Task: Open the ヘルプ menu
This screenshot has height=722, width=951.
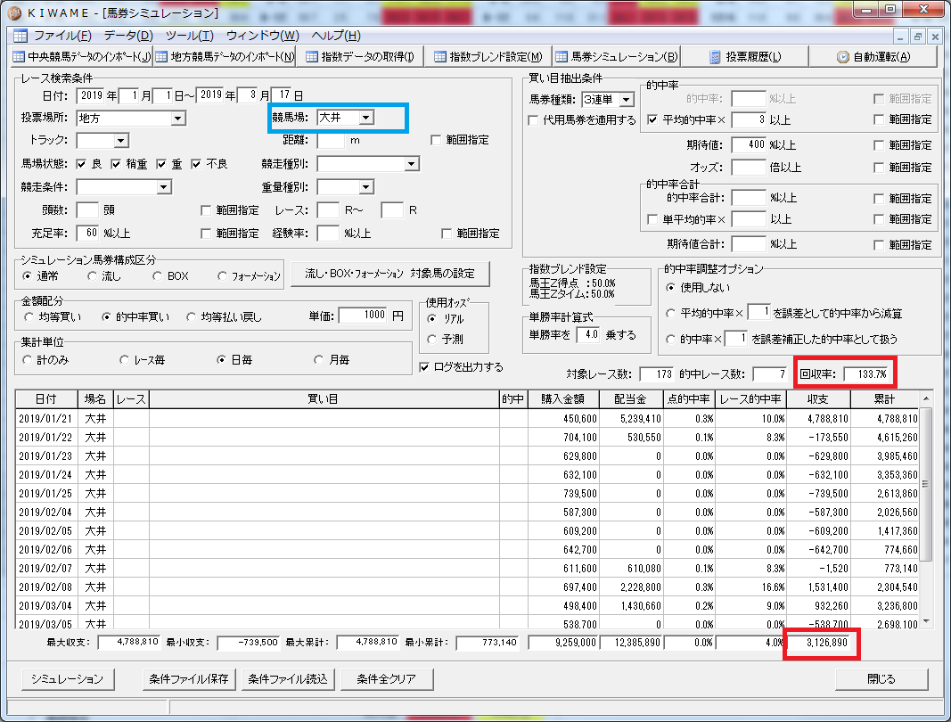Action: 336,36
